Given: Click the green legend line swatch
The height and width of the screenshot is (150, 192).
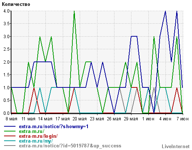Looking at the screenshot, I should [10, 131].
